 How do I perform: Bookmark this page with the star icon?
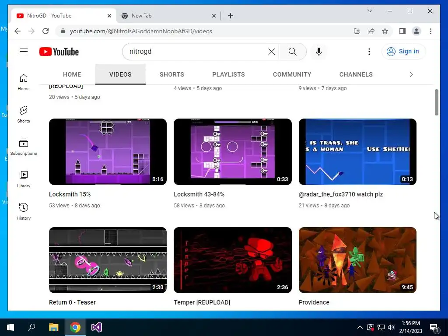(x=385, y=31)
